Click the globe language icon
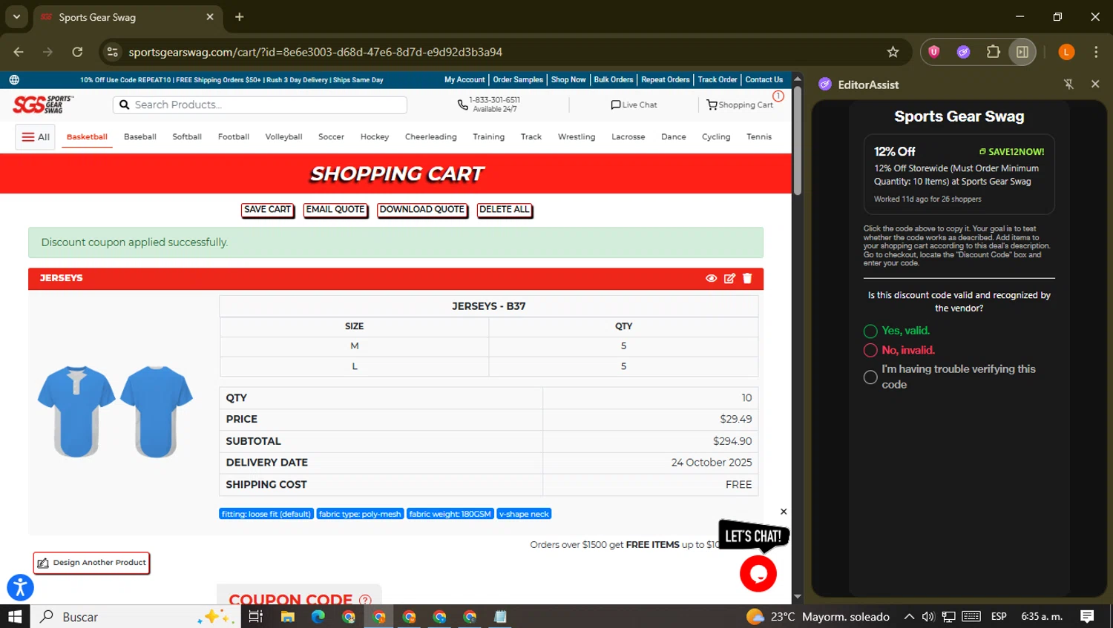 (x=14, y=79)
